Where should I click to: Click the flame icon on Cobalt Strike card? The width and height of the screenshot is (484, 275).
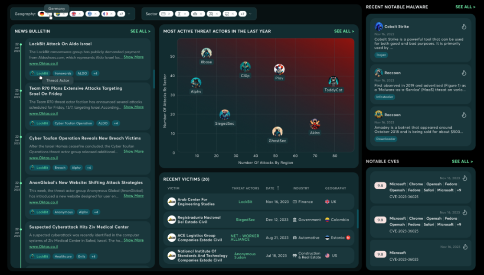[x=464, y=27]
